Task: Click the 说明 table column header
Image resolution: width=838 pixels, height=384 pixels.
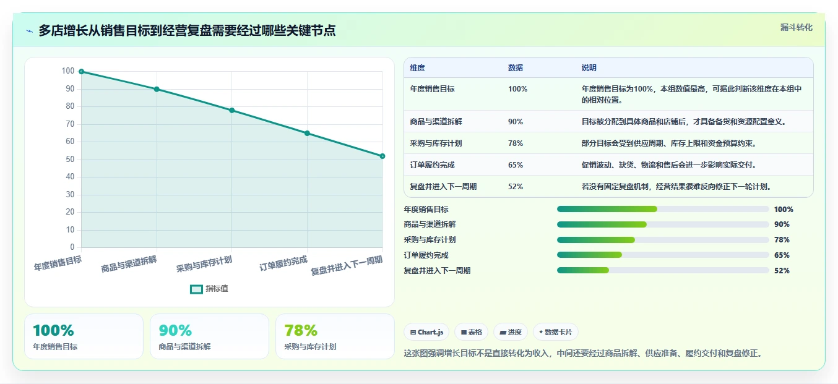Action: tap(589, 68)
